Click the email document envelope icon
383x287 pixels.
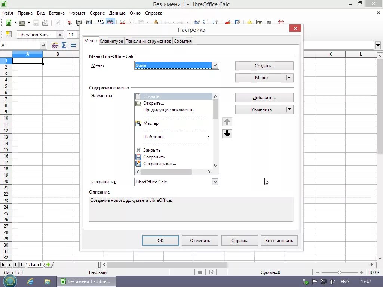point(45,23)
